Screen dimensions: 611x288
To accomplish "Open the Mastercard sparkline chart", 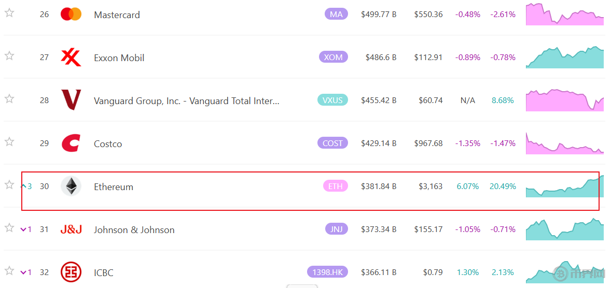I will coord(565,14).
